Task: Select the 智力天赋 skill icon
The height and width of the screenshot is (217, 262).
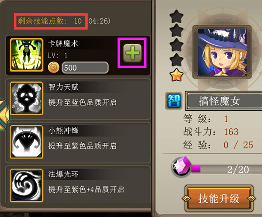Action: (x=27, y=98)
